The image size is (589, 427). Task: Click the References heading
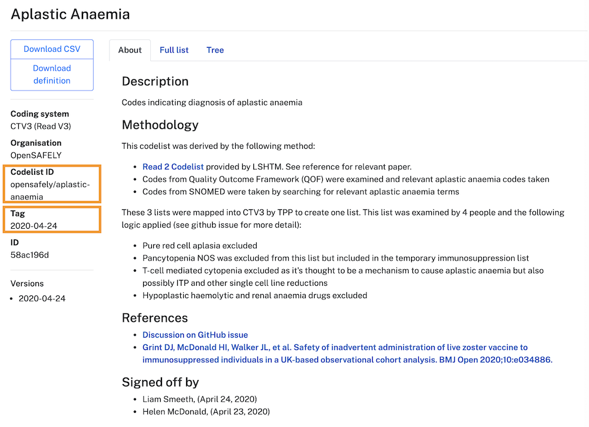point(154,318)
